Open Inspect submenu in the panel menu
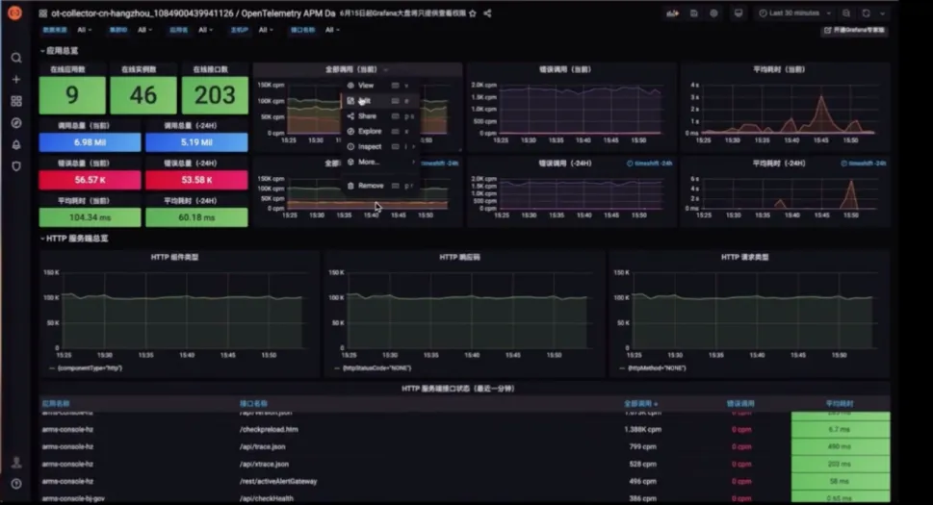The height and width of the screenshot is (505, 933). [x=380, y=147]
